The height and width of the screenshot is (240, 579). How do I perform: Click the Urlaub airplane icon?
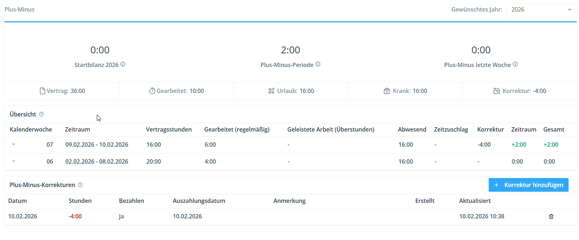point(271,91)
